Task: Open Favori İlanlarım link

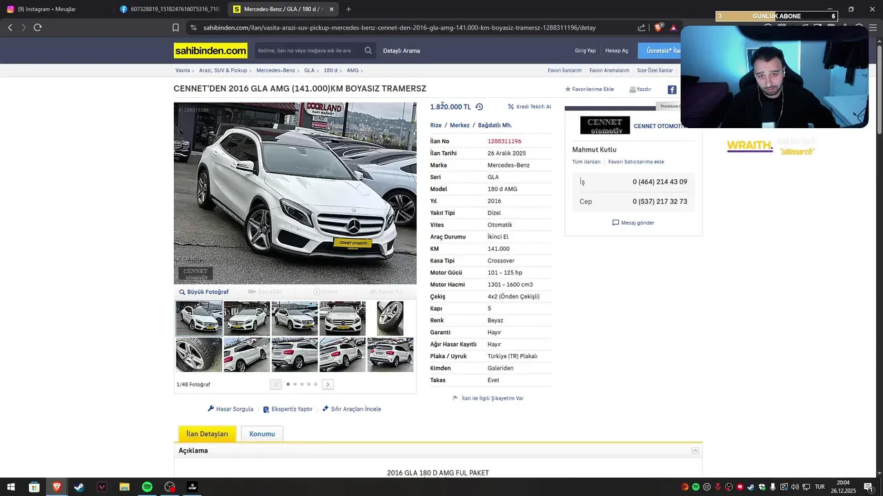Action: [564, 70]
